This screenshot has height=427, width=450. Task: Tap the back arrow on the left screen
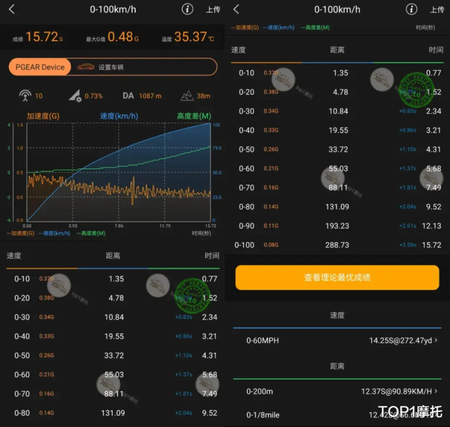[x=12, y=9]
